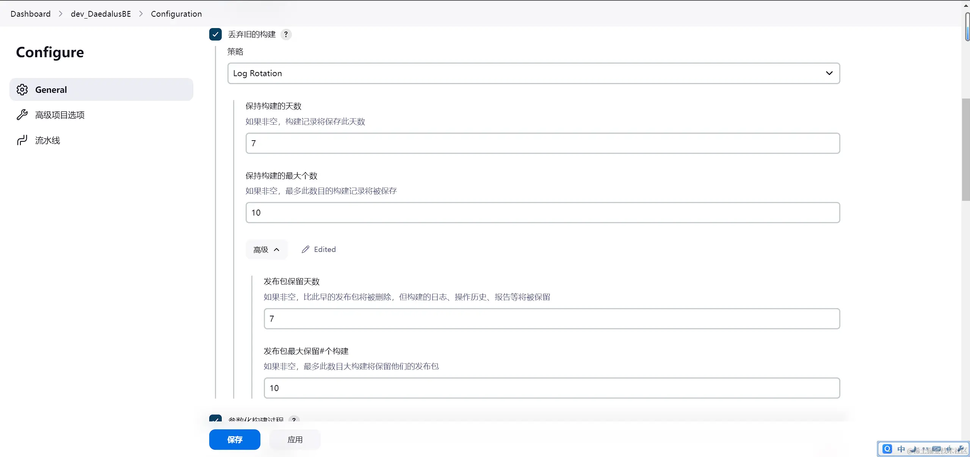Click the pencil Edited icon
The height and width of the screenshot is (457, 970).
click(x=305, y=249)
